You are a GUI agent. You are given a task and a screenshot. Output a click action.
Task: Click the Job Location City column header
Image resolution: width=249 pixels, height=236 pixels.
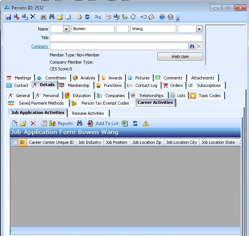[181, 142]
